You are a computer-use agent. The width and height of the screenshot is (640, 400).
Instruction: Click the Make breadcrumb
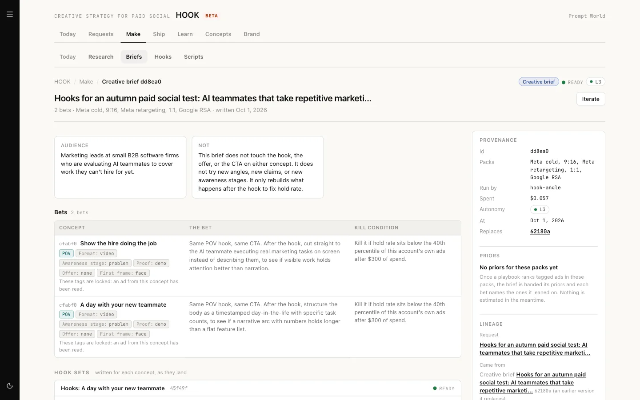tap(86, 82)
